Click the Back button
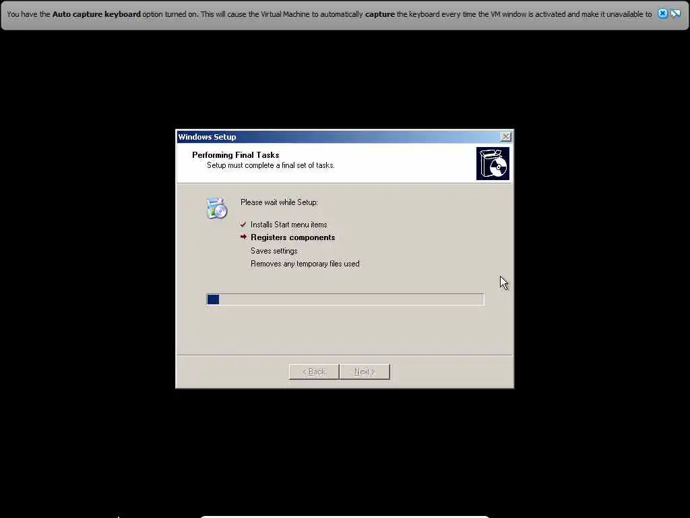 click(x=314, y=372)
